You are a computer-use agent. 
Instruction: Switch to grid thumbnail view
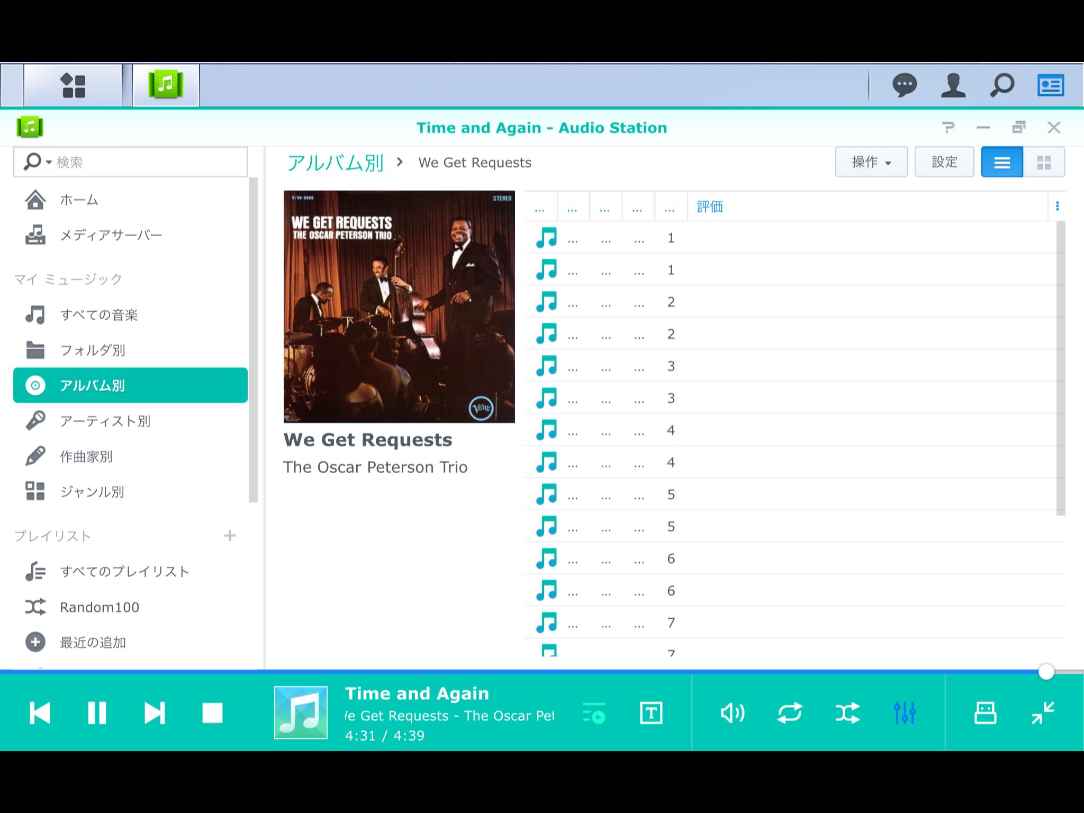click(1044, 162)
